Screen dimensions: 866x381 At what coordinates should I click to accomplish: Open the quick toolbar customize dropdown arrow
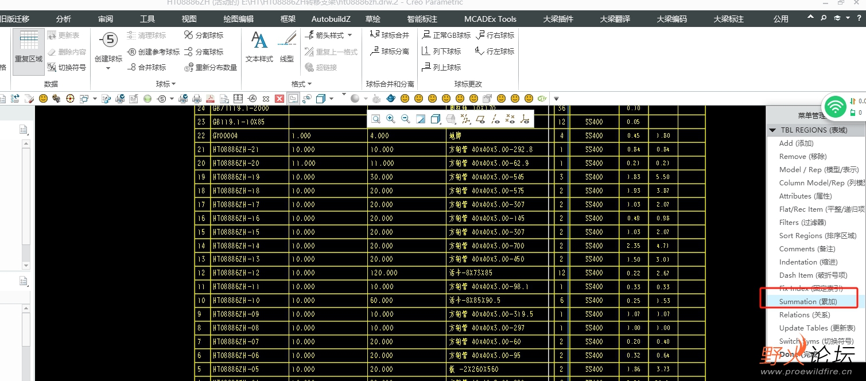tap(556, 99)
